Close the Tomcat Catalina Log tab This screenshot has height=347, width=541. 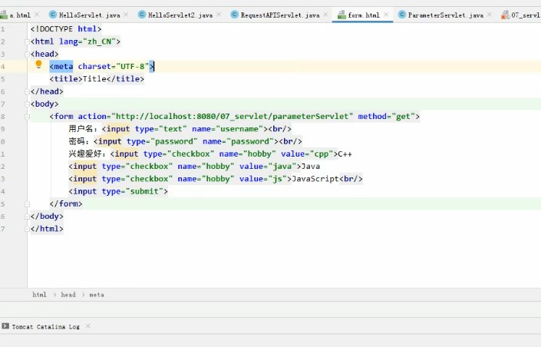tap(88, 326)
